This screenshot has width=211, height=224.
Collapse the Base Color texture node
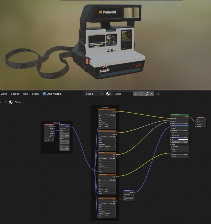[99, 109]
